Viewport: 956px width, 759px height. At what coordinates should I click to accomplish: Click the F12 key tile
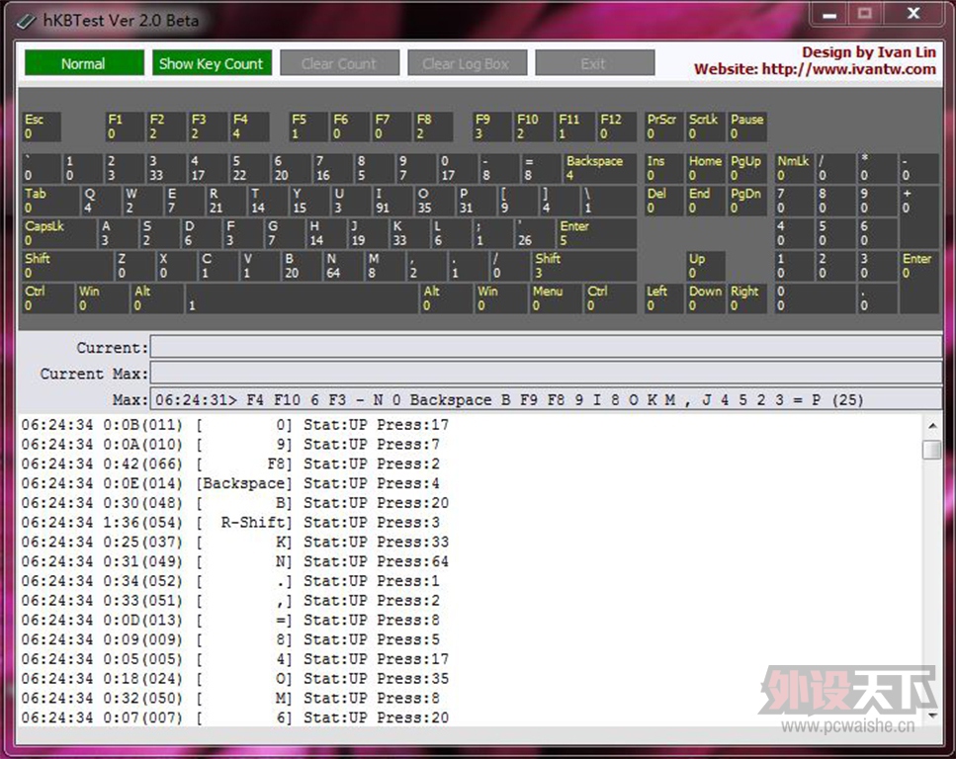(x=616, y=126)
